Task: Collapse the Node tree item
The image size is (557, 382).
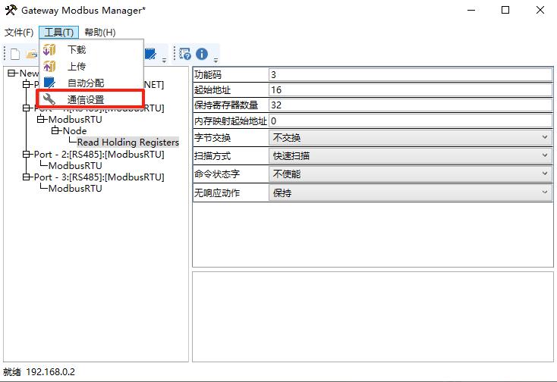Action: tap(55, 130)
